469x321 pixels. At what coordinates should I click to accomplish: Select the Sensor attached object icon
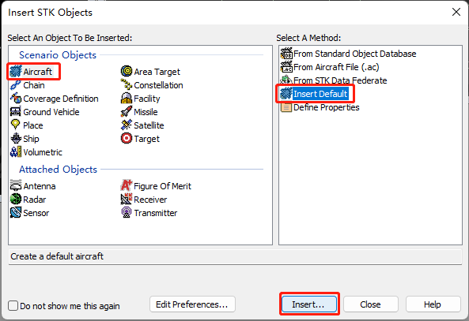click(x=16, y=212)
